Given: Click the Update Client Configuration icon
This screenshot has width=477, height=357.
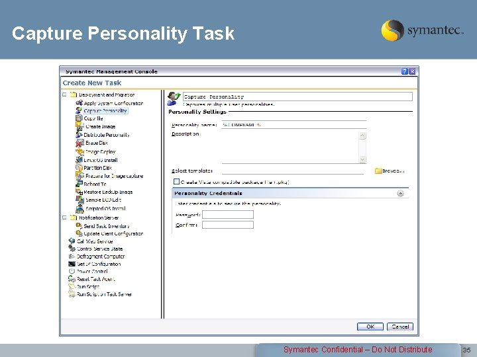Looking at the screenshot, I should click(x=79, y=233).
